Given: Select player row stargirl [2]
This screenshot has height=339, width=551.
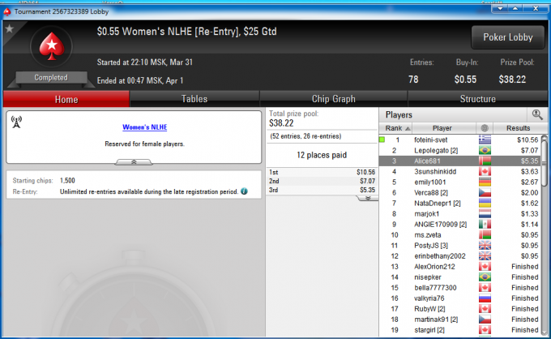Looking at the screenshot, I should pyautogui.click(x=459, y=330).
